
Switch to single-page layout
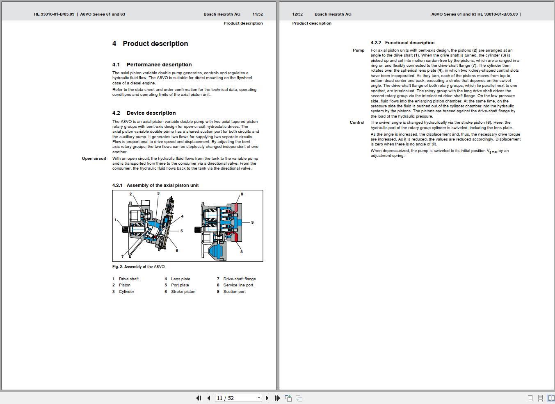coord(530,398)
